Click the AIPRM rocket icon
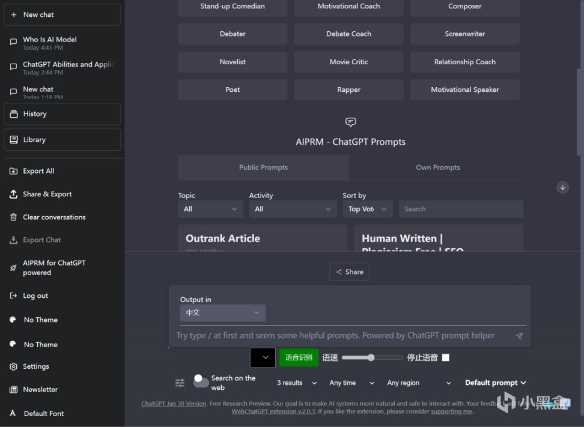Viewport: 584px width, 427px height. click(13, 268)
